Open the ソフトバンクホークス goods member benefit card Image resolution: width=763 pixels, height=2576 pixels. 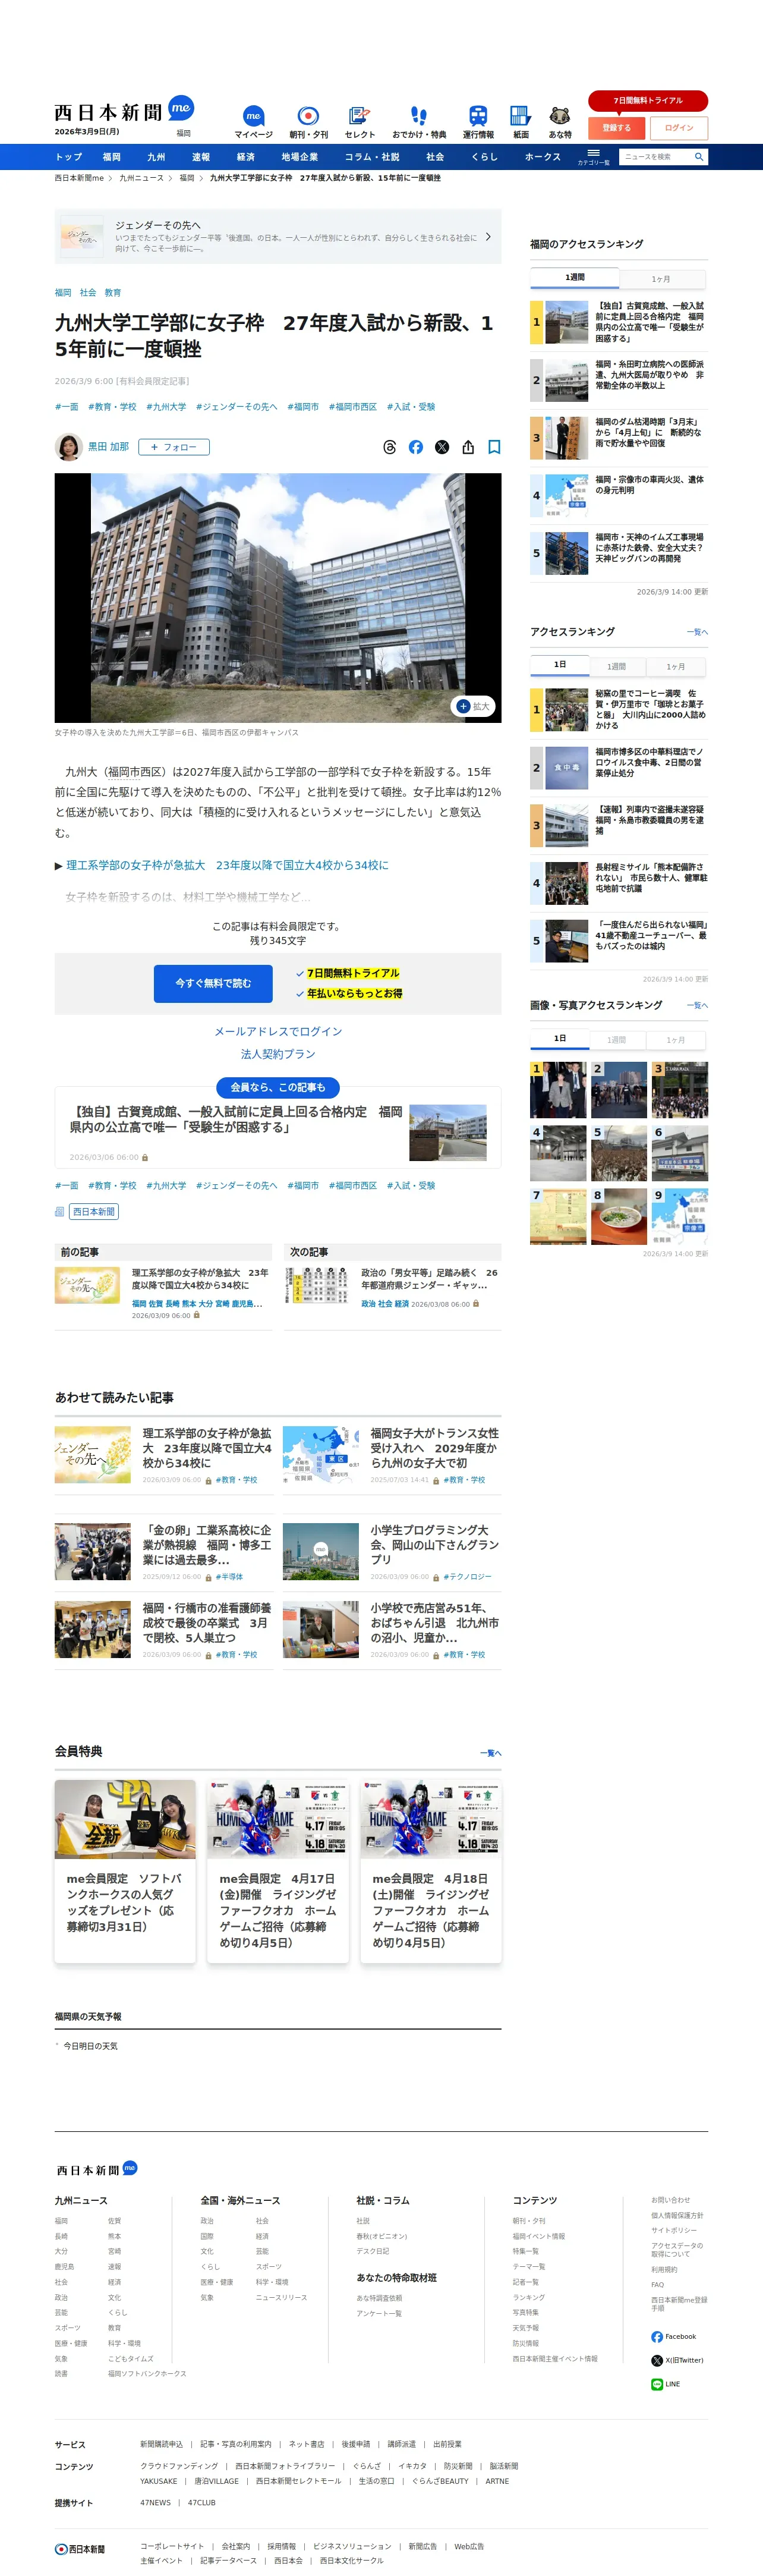[125, 1870]
